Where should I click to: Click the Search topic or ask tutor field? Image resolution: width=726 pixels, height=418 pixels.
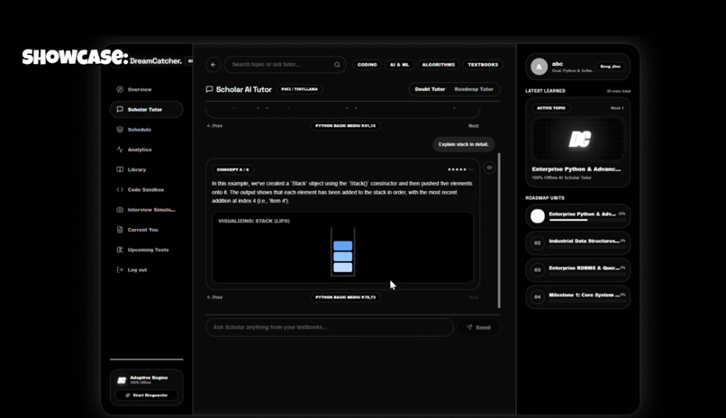tap(286, 65)
